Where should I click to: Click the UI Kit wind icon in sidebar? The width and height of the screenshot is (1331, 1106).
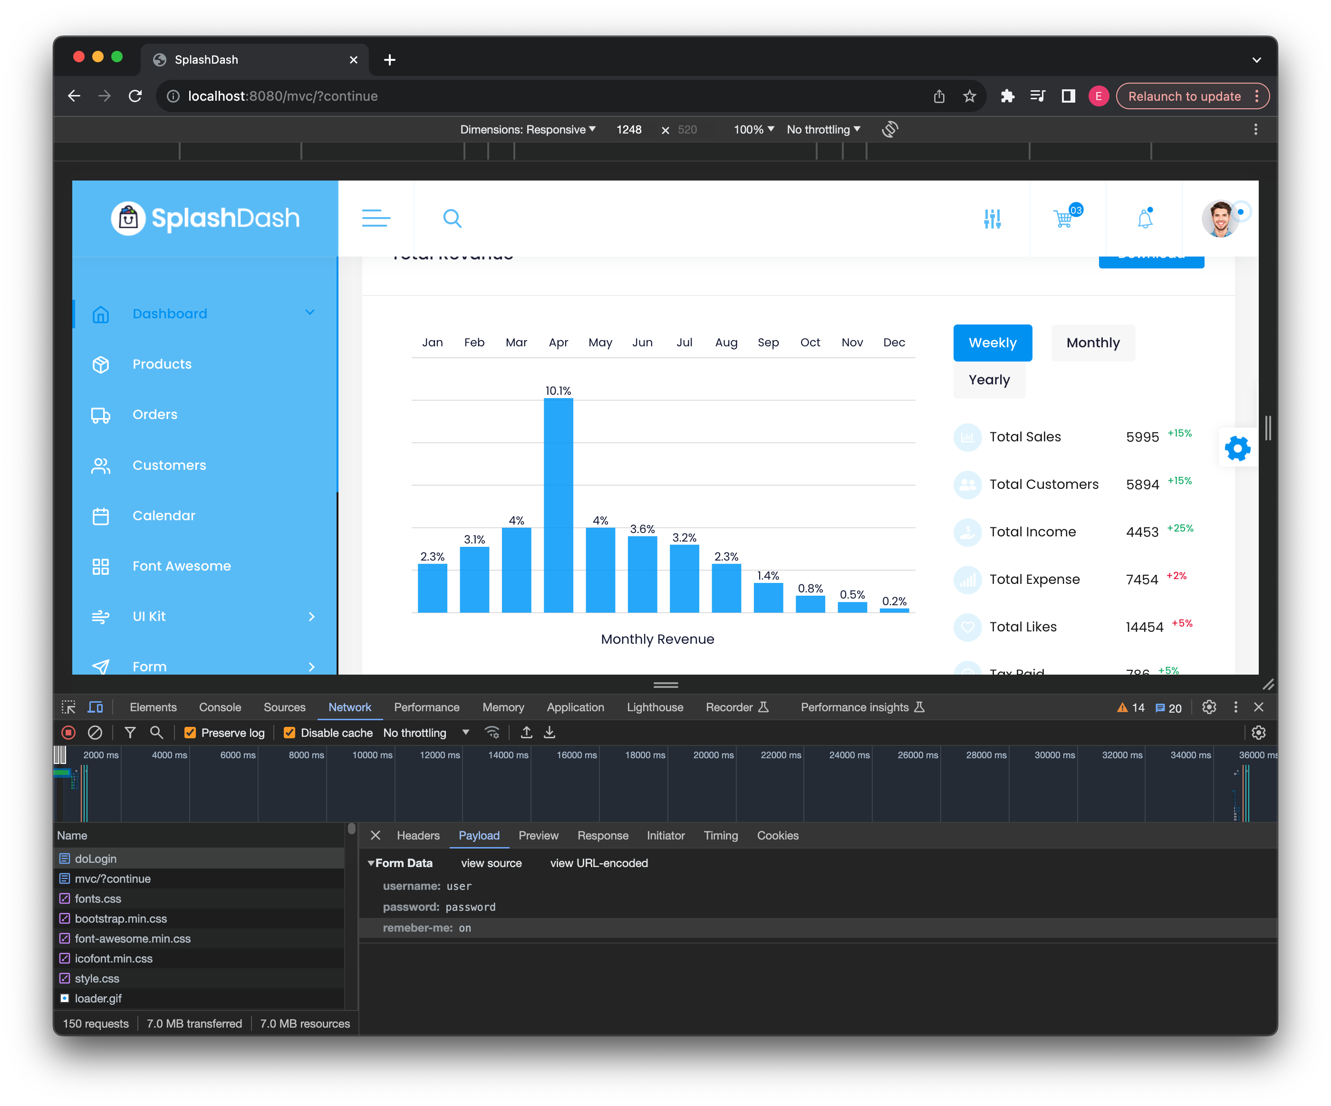coord(101,616)
